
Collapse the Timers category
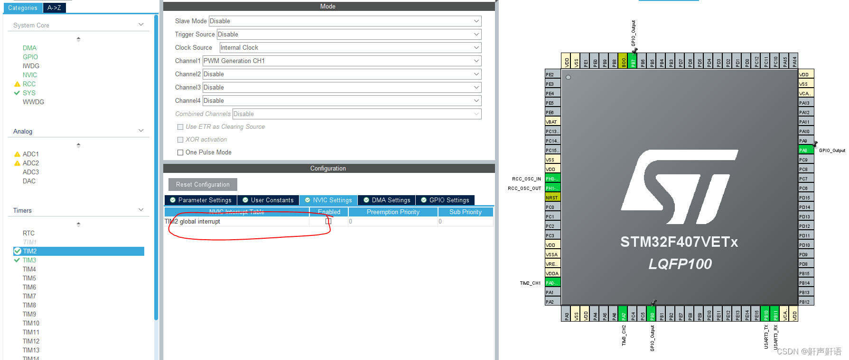[x=141, y=210]
